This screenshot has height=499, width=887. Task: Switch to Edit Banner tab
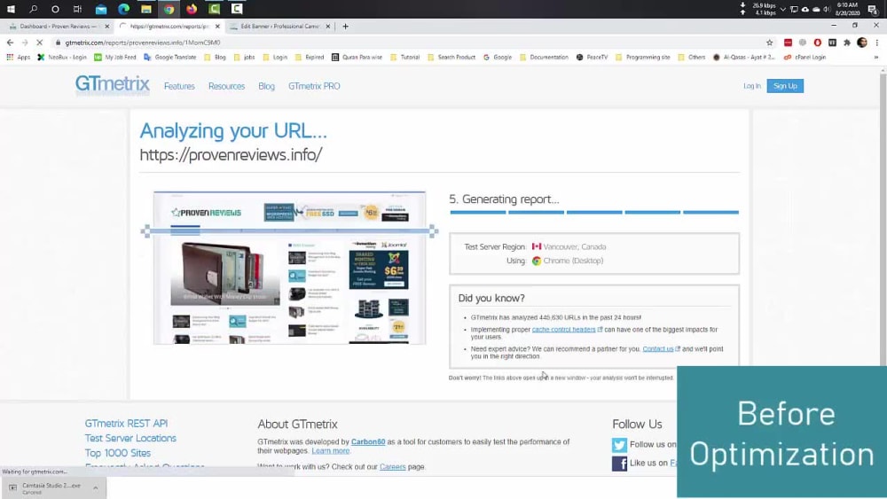tap(280, 26)
